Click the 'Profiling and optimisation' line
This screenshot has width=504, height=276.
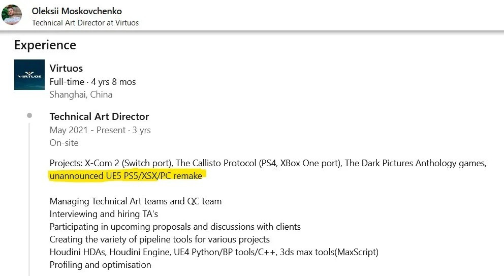click(100, 265)
